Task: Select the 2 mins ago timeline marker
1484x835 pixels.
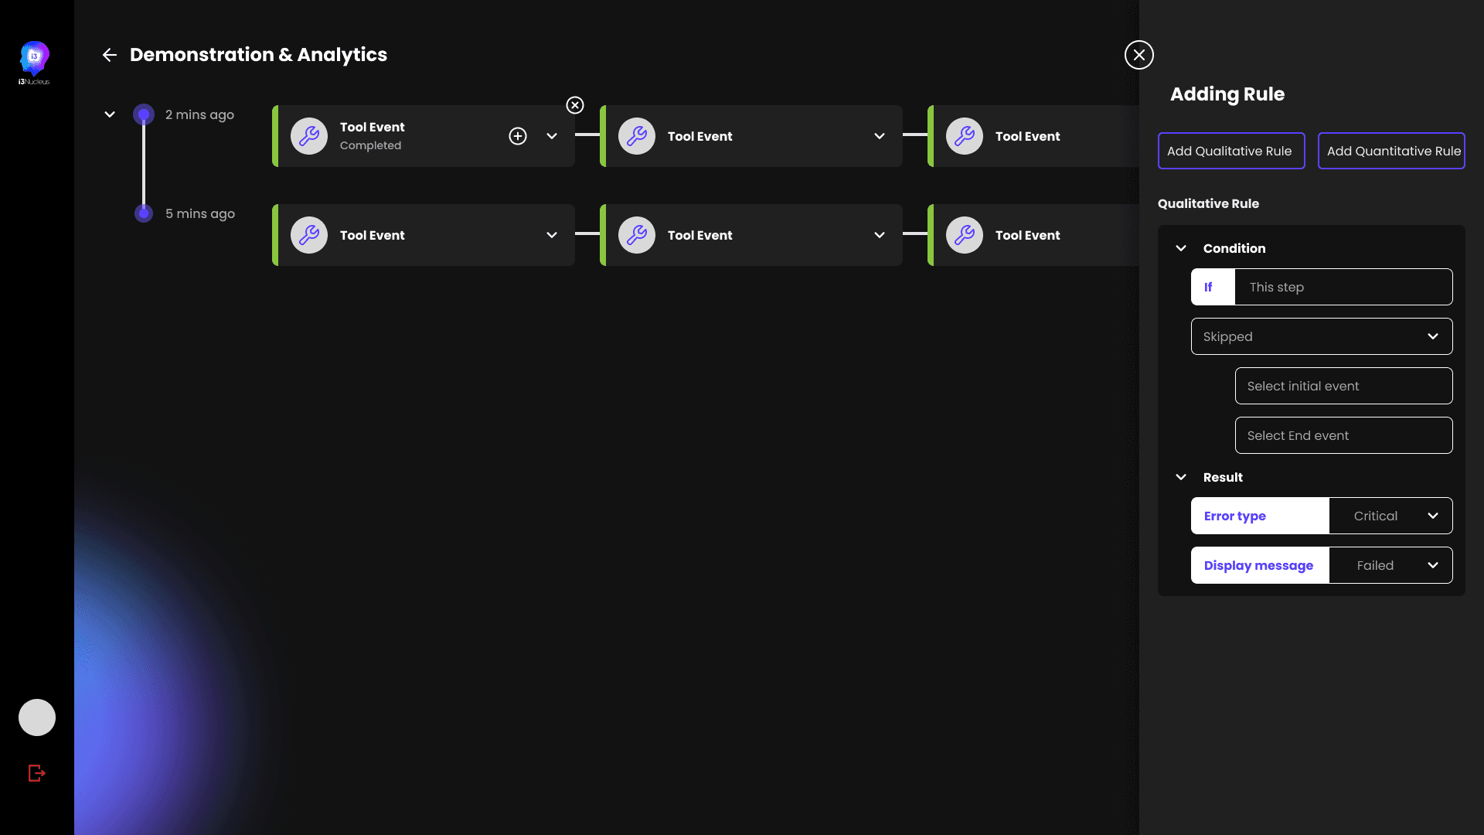Action: [144, 114]
